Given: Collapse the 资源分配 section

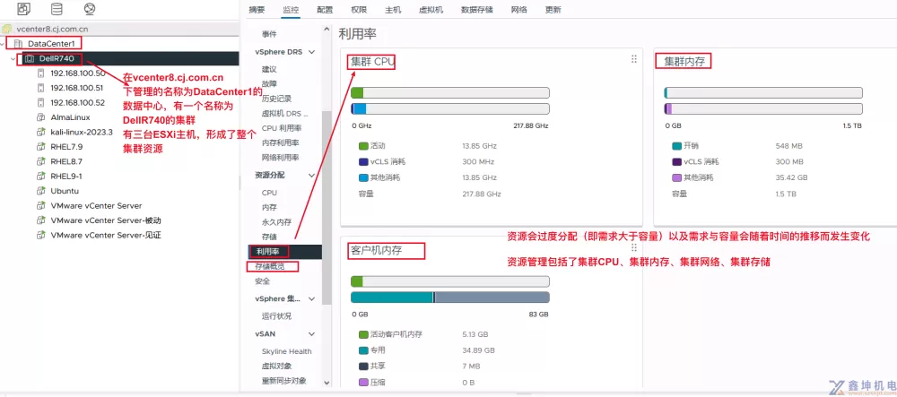Looking at the screenshot, I should 312,176.
